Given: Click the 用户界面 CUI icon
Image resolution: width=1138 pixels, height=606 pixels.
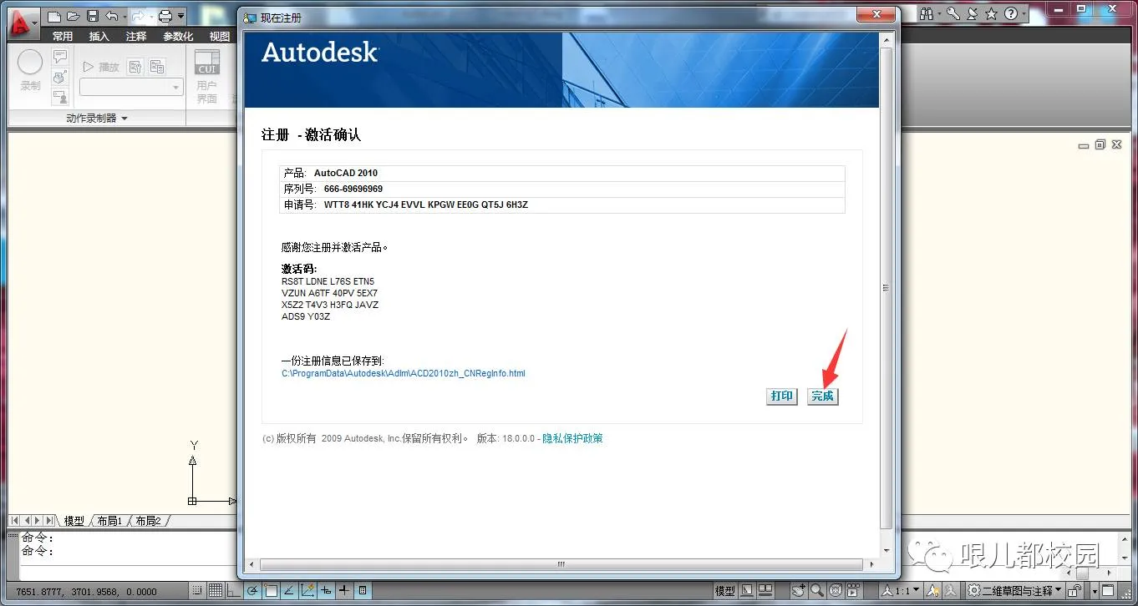Looking at the screenshot, I should (x=207, y=77).
